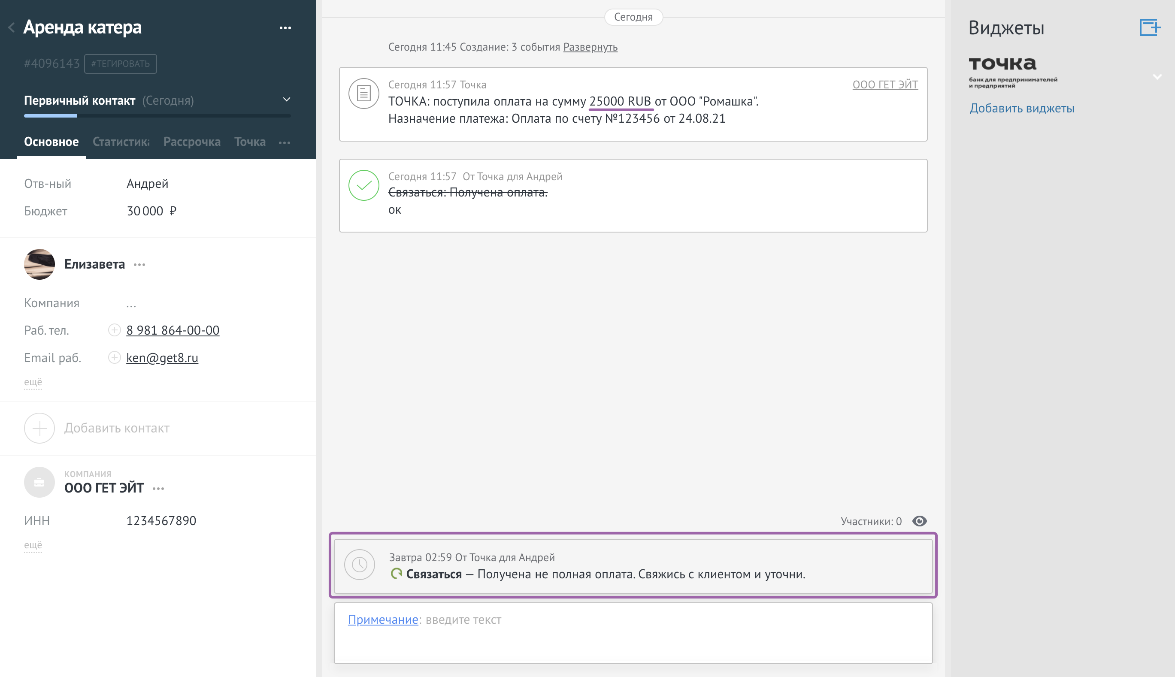Click the Добавить виджеты link
The width and height of the screenshot is (1175, 677).
click(x=1021, y=109)
